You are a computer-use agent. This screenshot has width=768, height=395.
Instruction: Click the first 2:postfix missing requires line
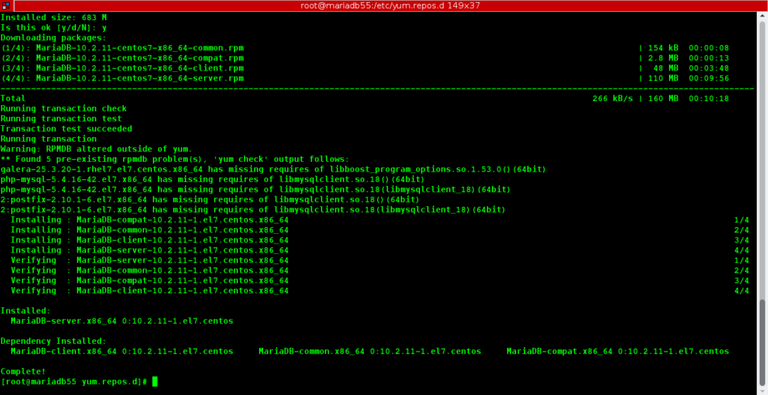click(210, 199)
